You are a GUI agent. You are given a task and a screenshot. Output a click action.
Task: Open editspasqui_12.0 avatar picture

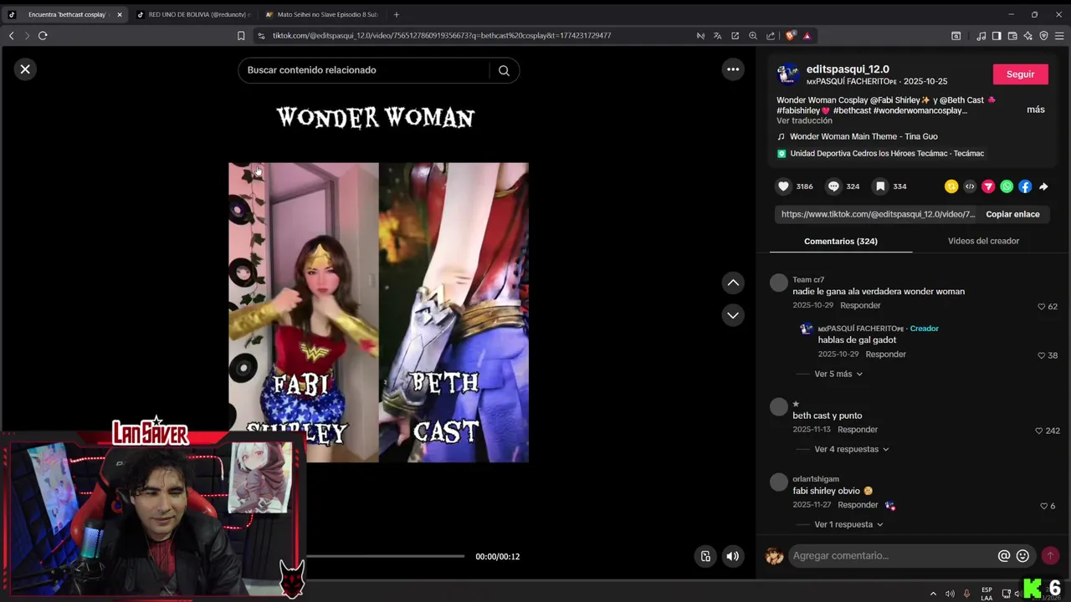[x=787, y=74]
